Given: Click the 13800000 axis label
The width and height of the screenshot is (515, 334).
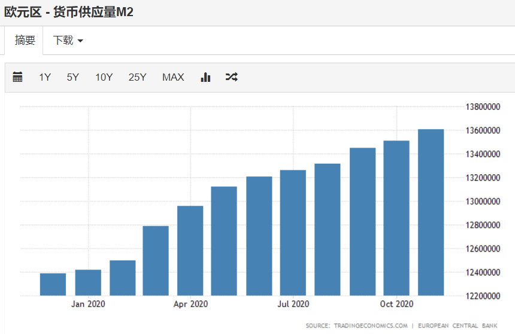Looking at the screenshot, I should 483,107.
